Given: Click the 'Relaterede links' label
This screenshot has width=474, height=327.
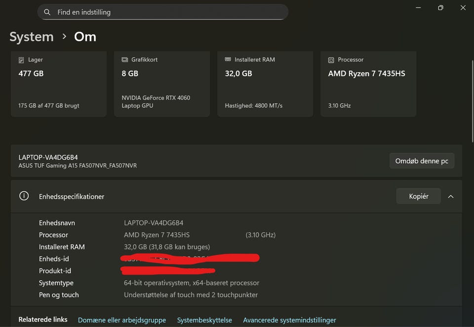Looking at the screenshot, I should coord(43,320).
